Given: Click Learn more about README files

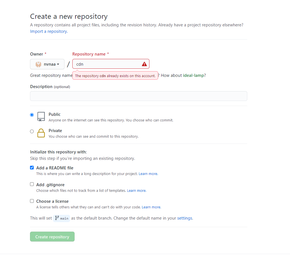Looking at the screenshot, I should coord(148,174).
